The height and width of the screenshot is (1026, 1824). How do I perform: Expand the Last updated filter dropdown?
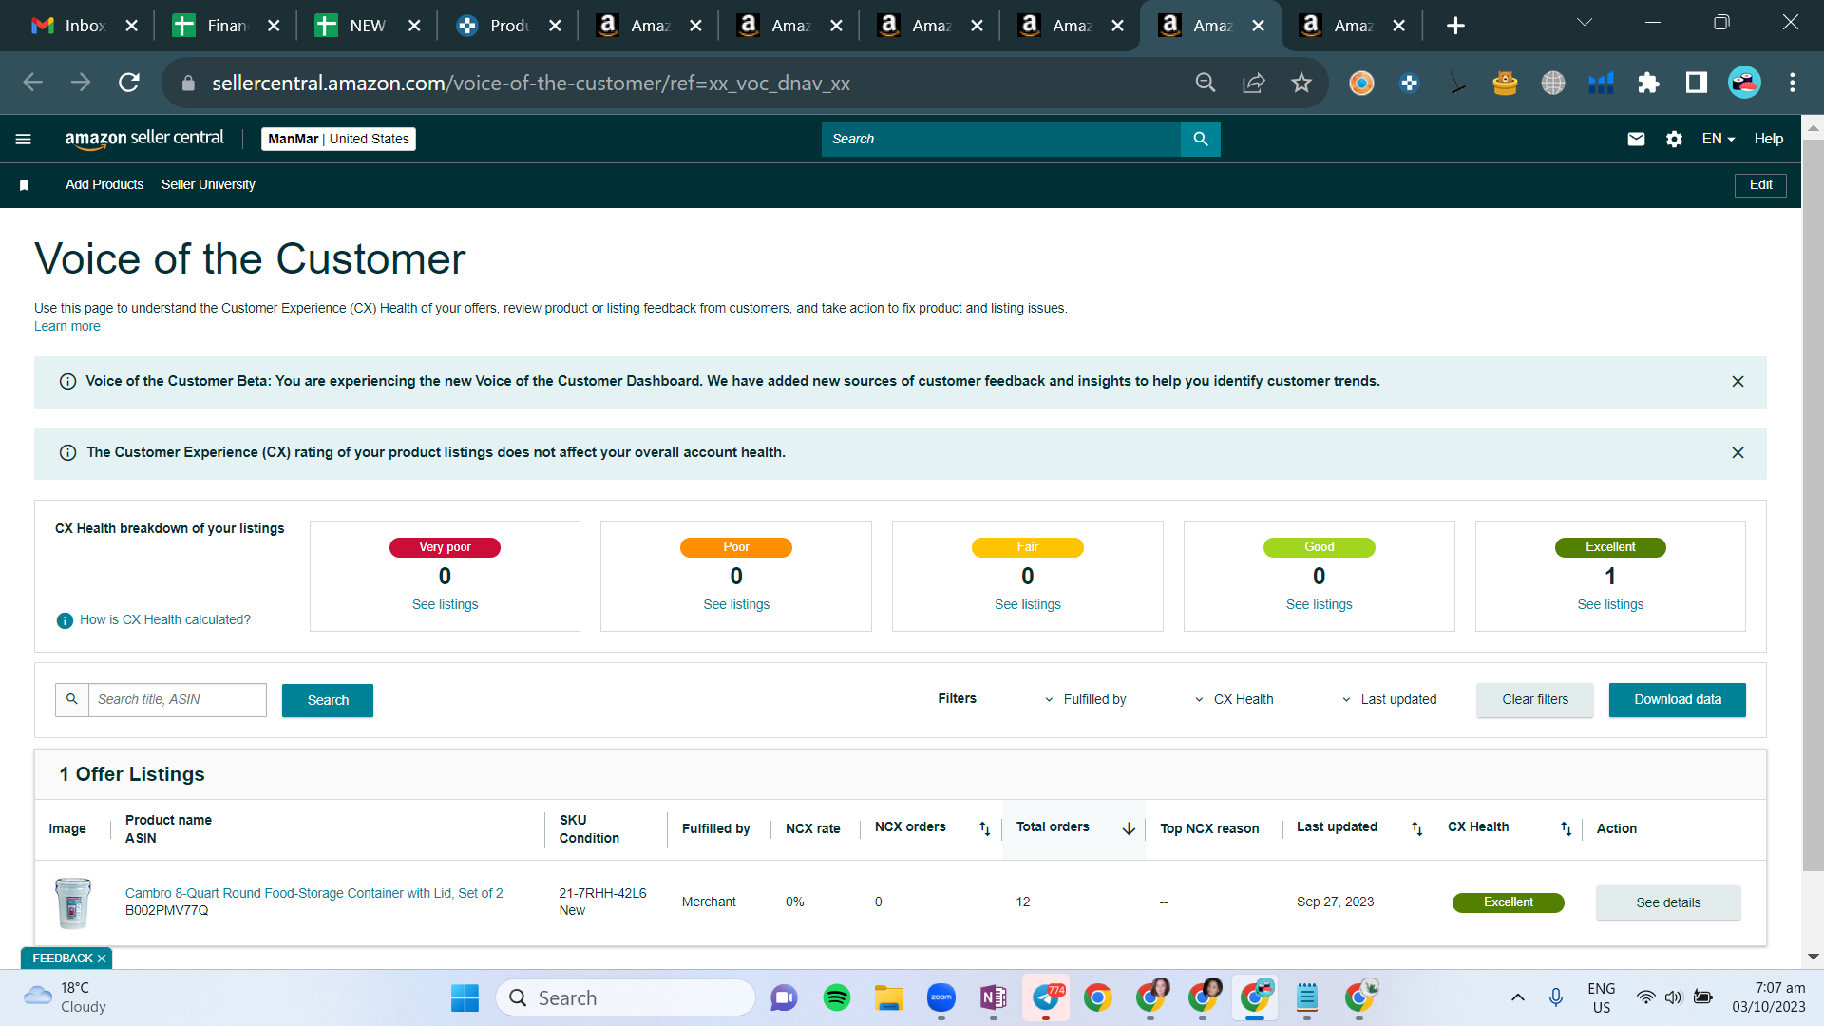tap(1389, 700)
